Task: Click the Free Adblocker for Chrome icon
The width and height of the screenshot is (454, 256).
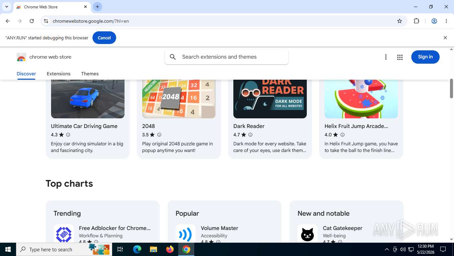Action: [64, 234]
